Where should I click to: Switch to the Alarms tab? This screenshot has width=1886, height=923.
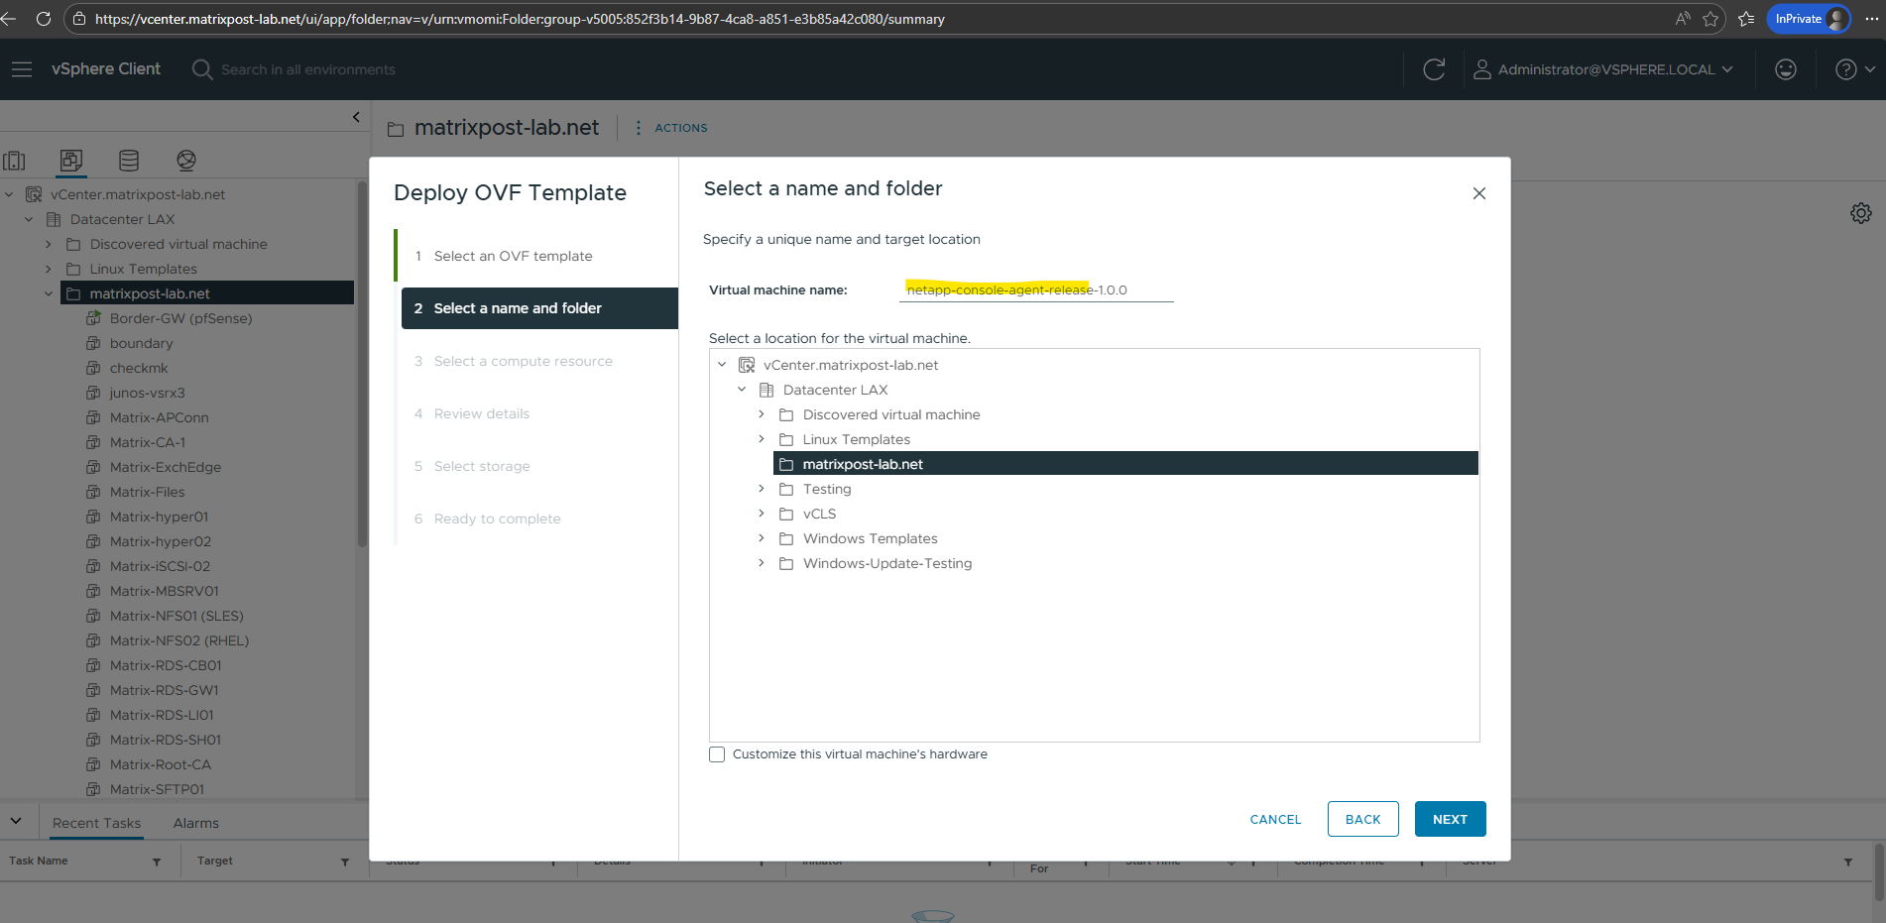195,823
